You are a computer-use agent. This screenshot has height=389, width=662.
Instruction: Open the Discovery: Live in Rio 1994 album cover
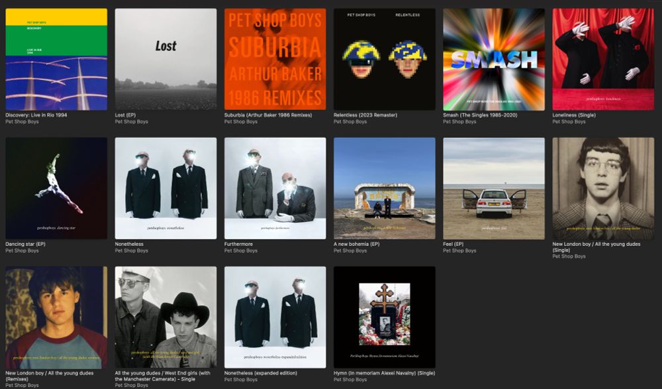click(x=56, y=59)
